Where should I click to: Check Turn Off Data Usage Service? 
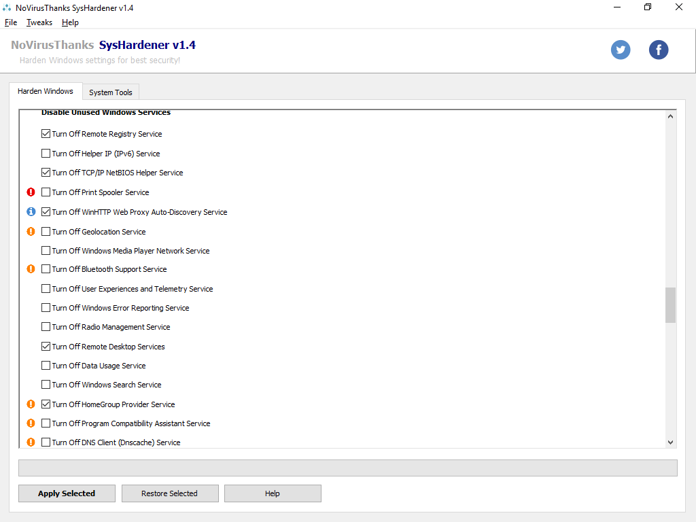pos(46,365)
